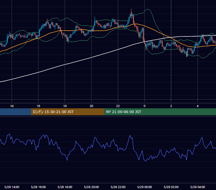Click the 5/28 18:00 date label
The height and width of the screenshot is (190, 216).
point(65,187)
